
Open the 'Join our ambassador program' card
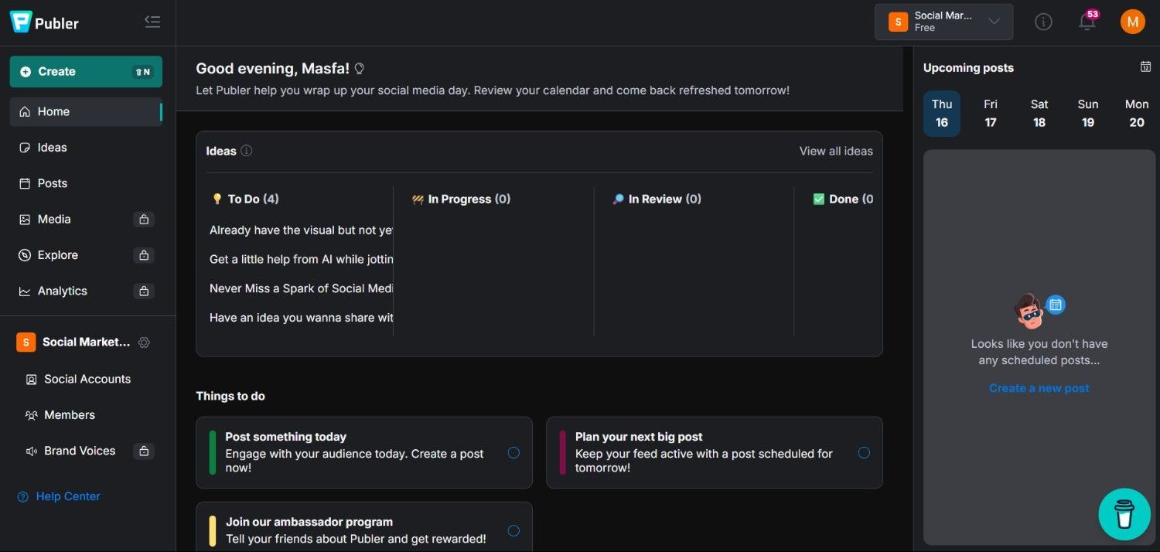click(364, 526)
